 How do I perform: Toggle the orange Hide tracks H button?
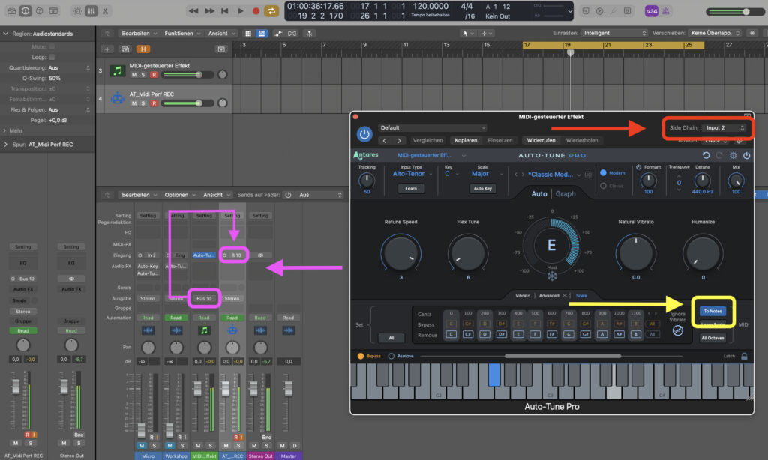click(x=143, y=49)
